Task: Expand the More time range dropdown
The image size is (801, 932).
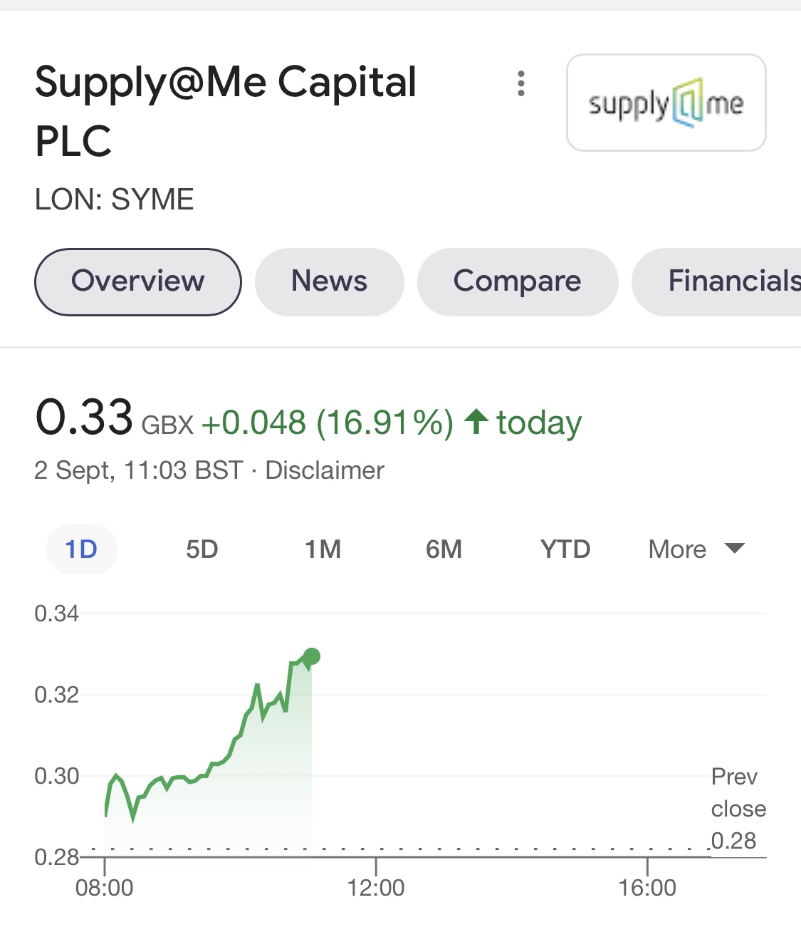Action: pos(696,549)
